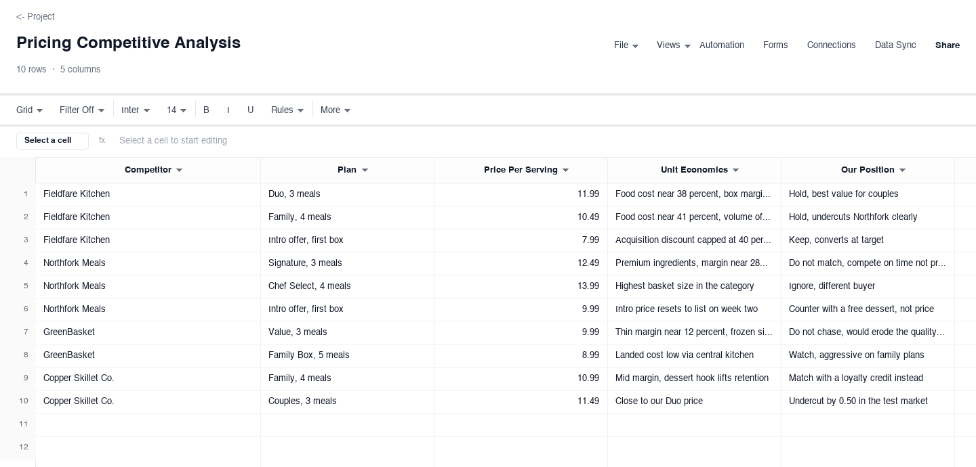Image resolution: width=976 pixels, height=467 pixels.
Task: Select 'Undercut by 0.50 in the test market'
Action: [868, 401]
